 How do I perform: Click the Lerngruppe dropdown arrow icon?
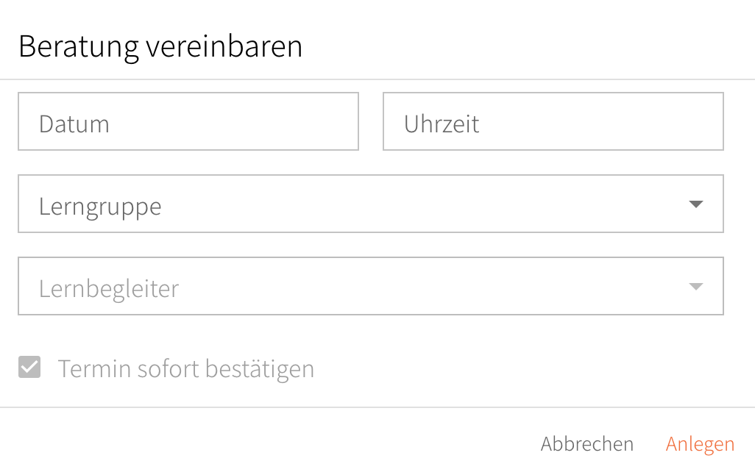click(696, 204)
